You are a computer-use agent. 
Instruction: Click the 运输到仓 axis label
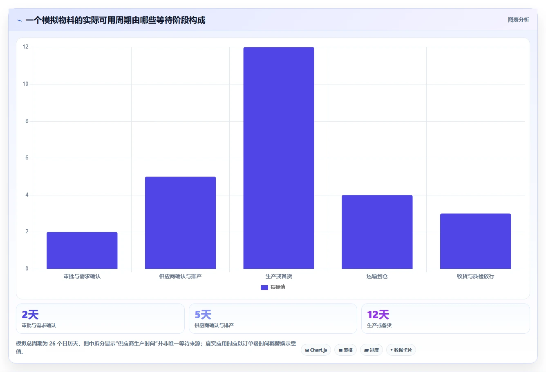(x=377, y=276)
